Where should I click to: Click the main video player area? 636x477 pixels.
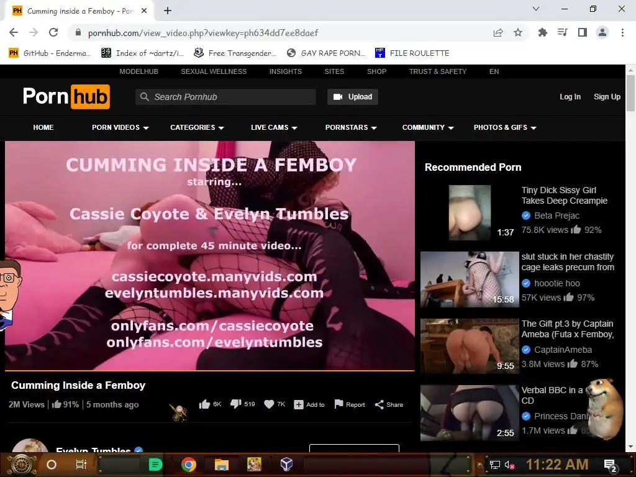click(x=210, y=255)
